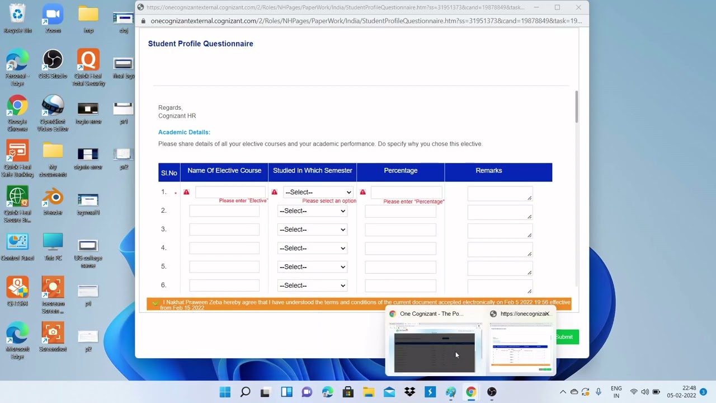Image resolution: width=716 pixels, height=403 pixels.
Task: Open Wi-Fi network settings in tray
Action: (634, 392)
